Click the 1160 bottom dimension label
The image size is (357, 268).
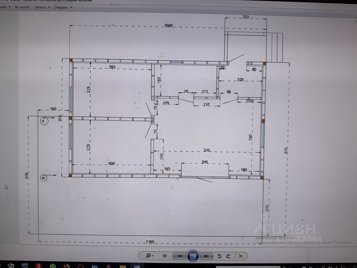(150, 242)
